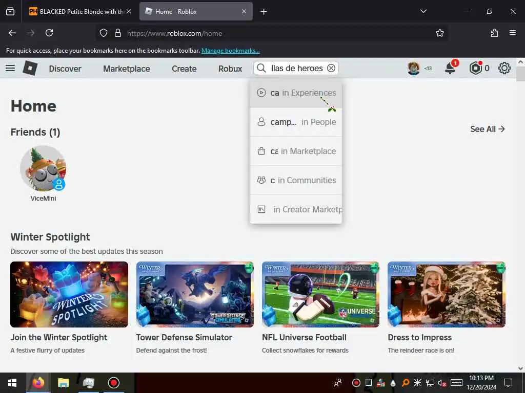Open the Tower Defense Simulator thumbnail

195,294
